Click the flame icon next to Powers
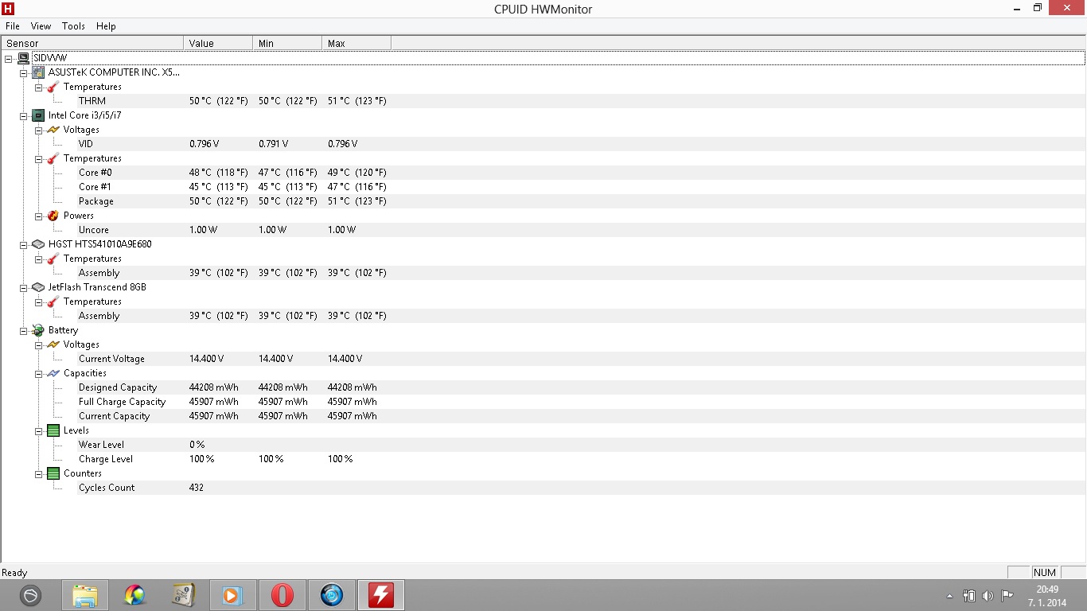This screenshot has width=1087, height=611. 53,216
